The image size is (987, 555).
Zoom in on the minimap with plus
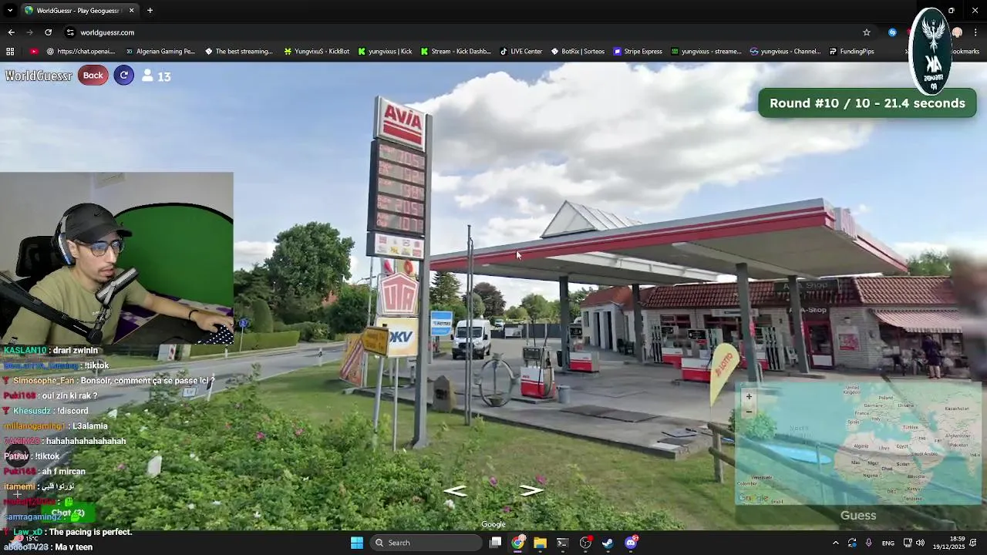tap(748, 397)
